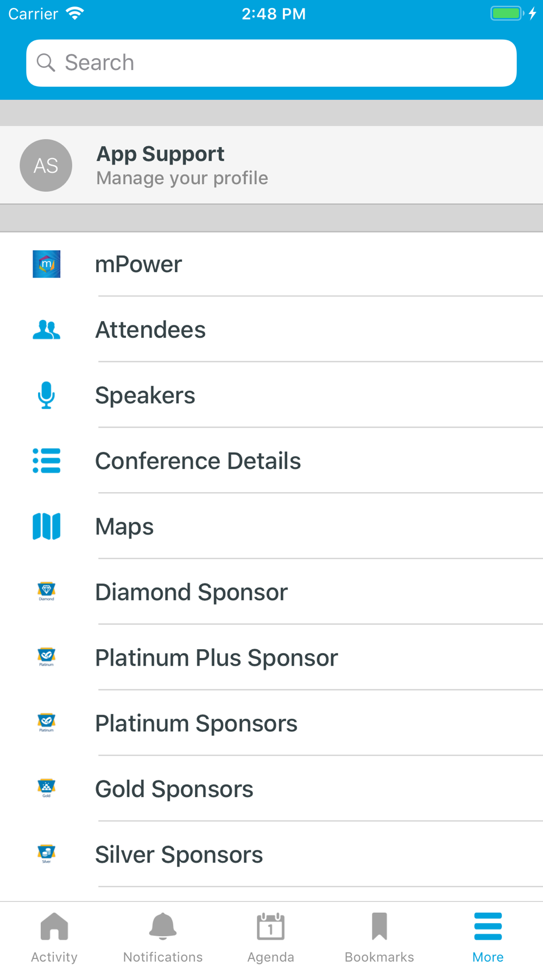
Task: Show the Bookmarks tab
Action: (x=379, y=937)
